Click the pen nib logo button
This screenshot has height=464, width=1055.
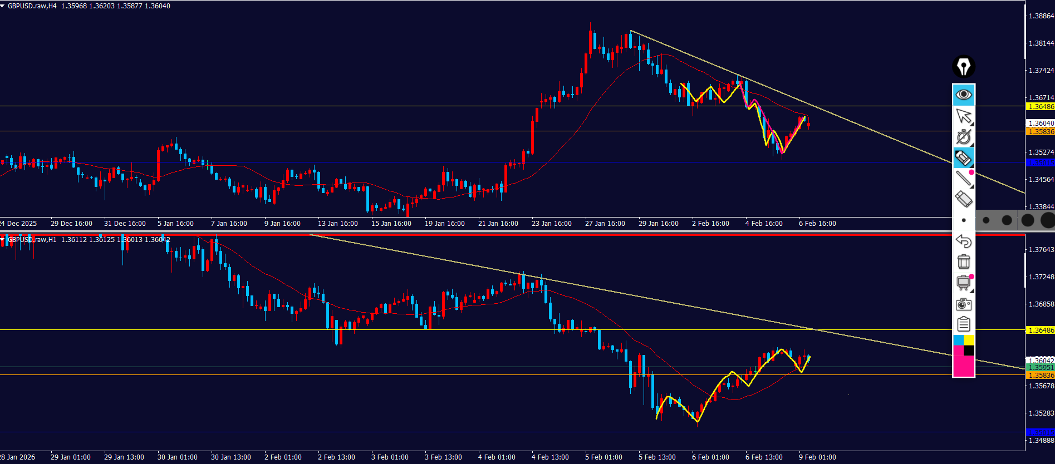point(964,67)
